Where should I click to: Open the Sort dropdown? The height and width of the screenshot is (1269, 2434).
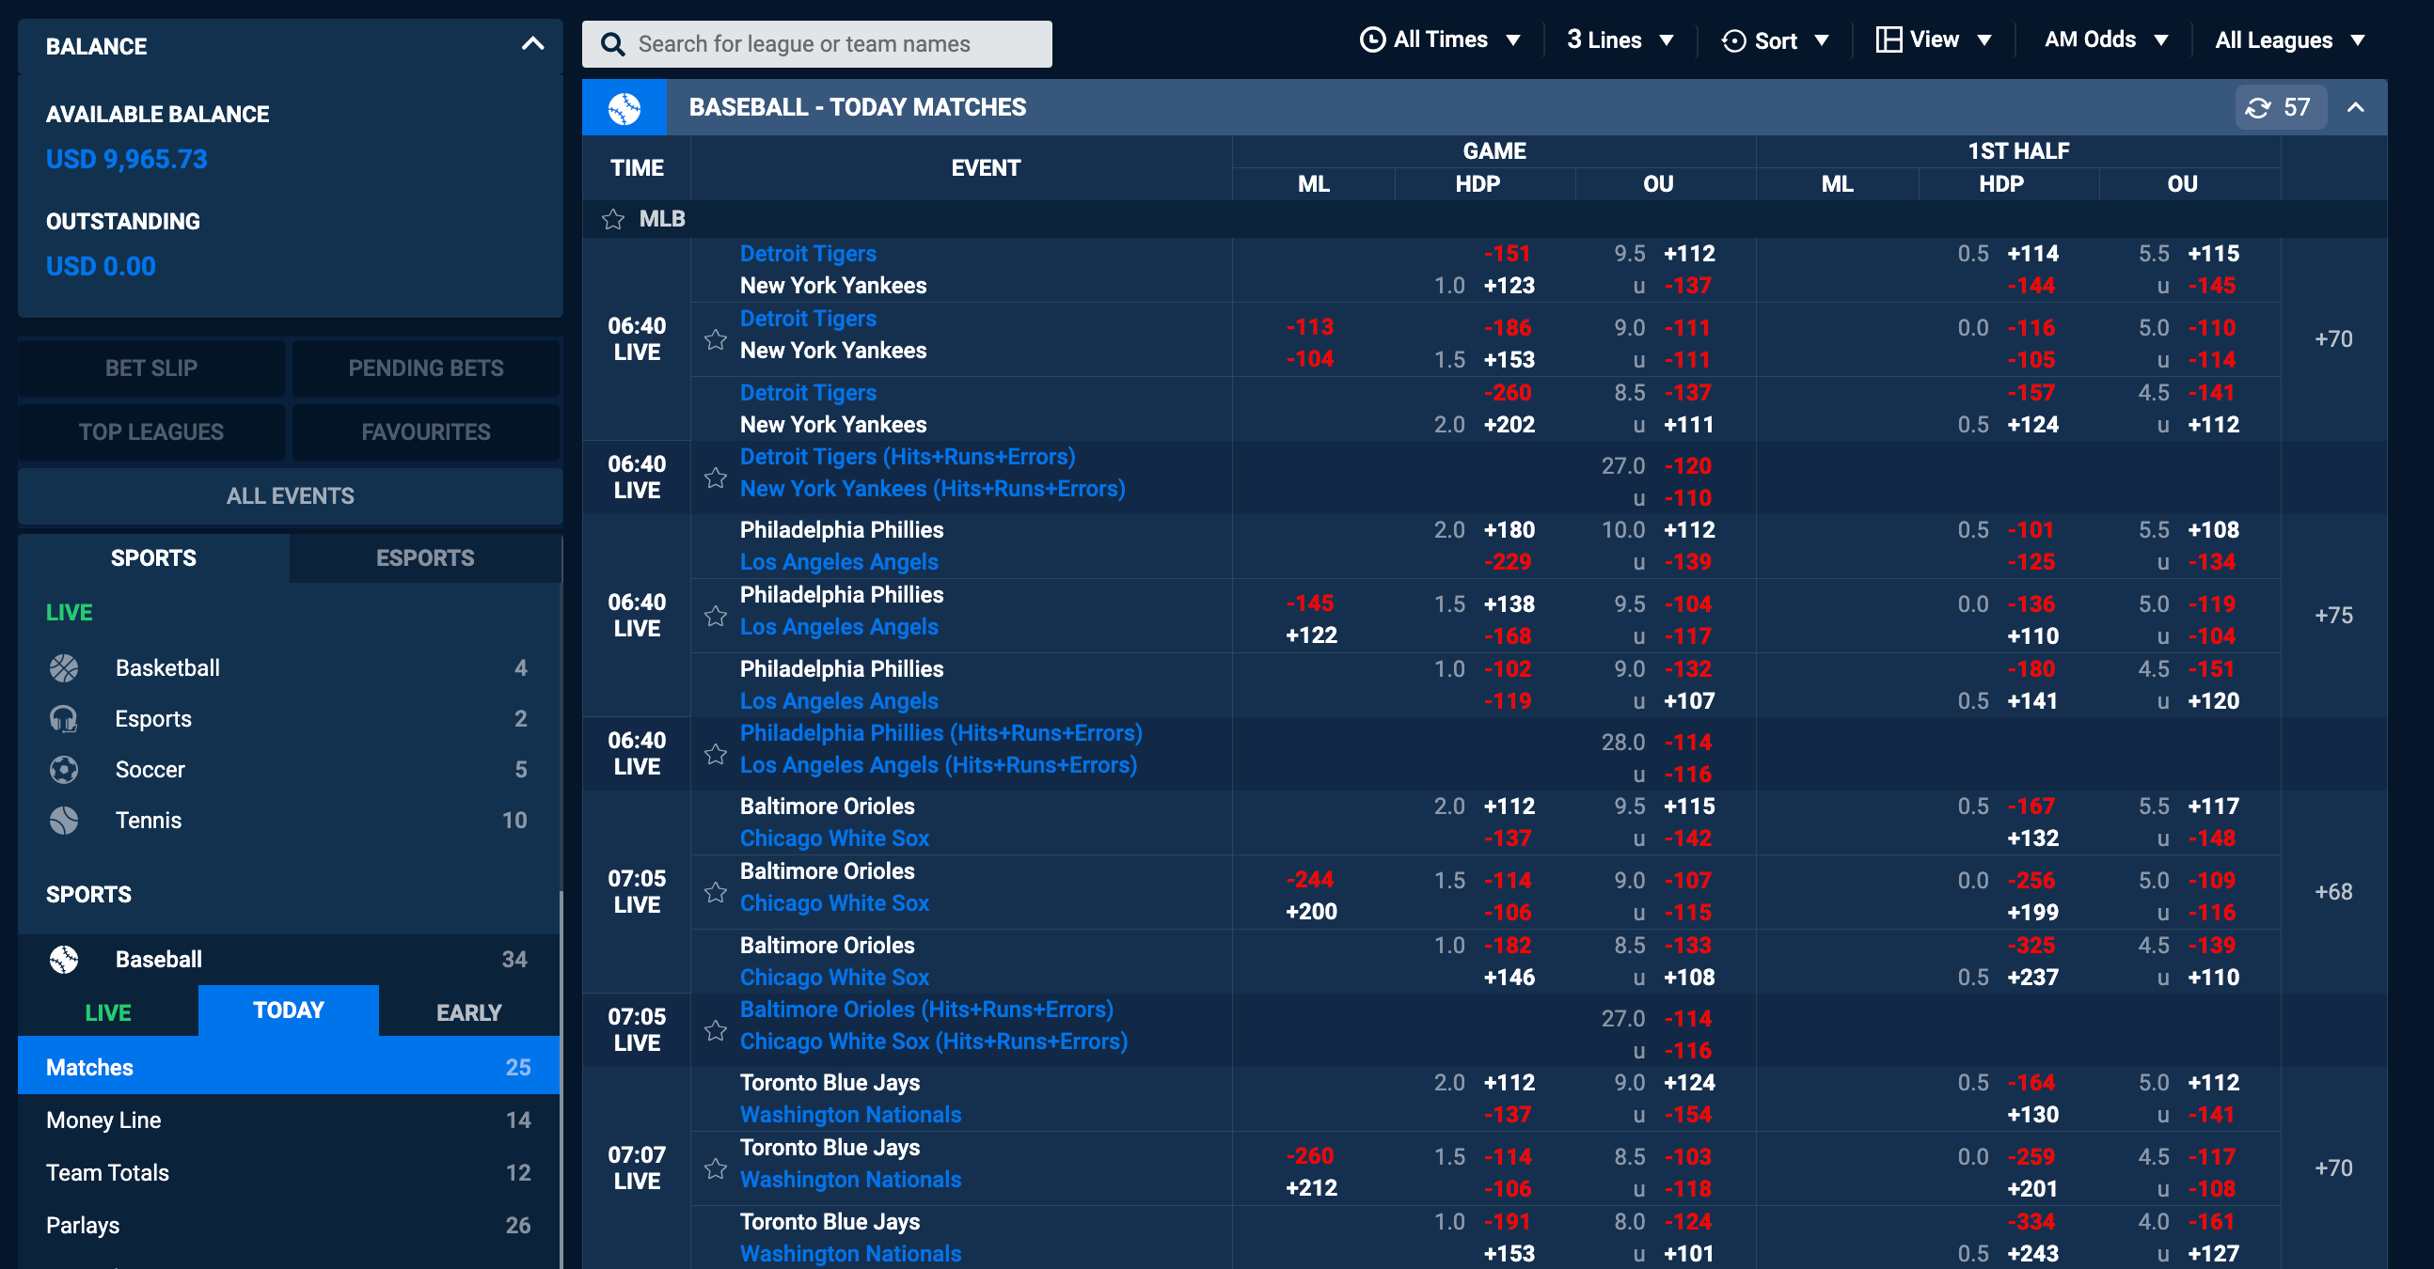pos(1776,40)
